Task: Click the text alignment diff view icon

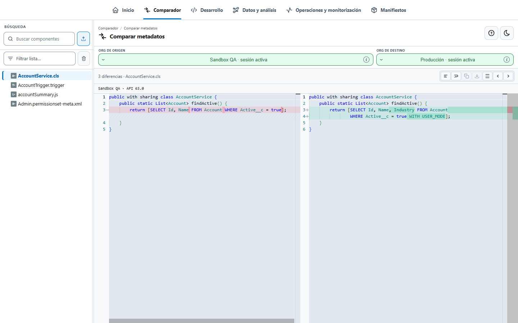Action: click(446, 76)
